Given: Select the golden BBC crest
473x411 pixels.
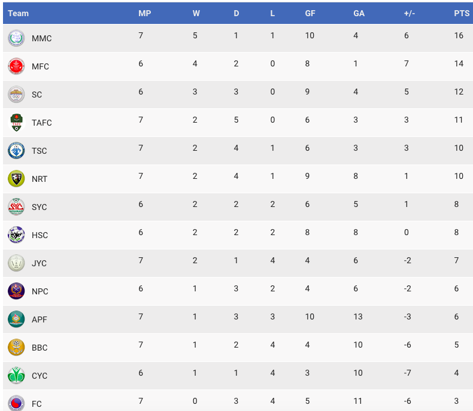Looking at the screenshot, I should tap(16, 348).
